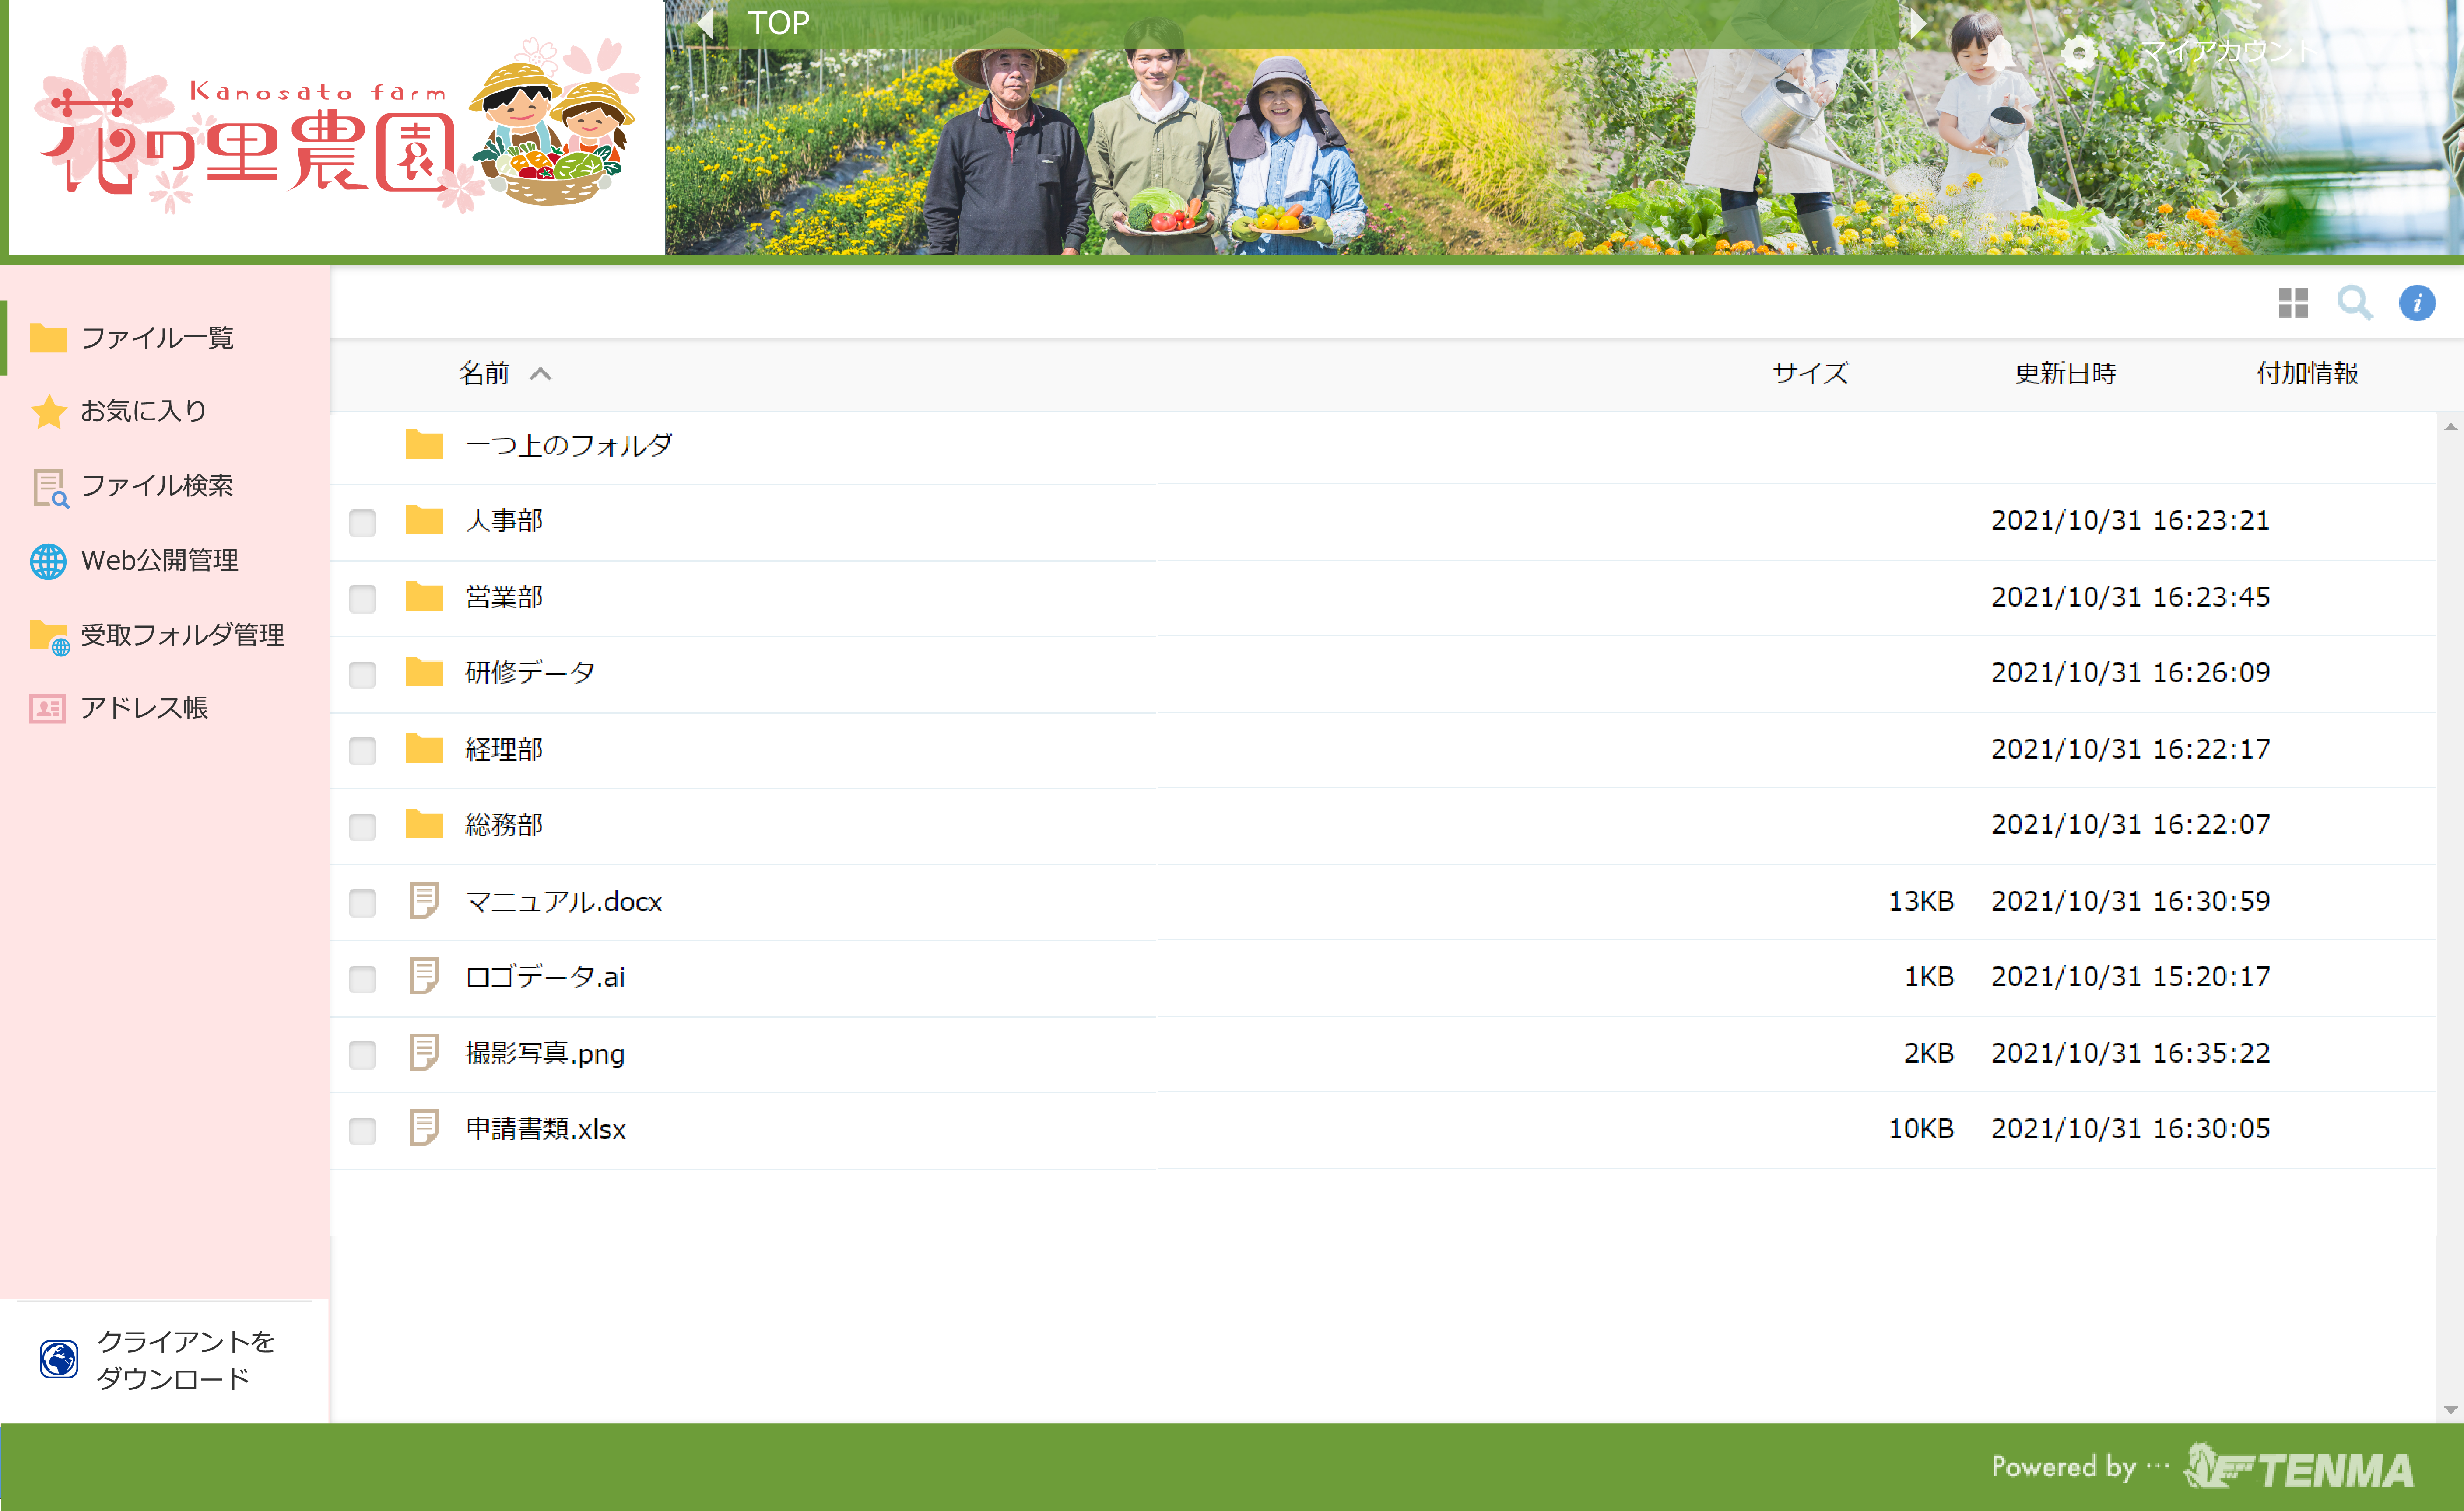Screen dimensions: 2464x1511
Task: Open the 総務部 folder name
Action: (504, 824)
